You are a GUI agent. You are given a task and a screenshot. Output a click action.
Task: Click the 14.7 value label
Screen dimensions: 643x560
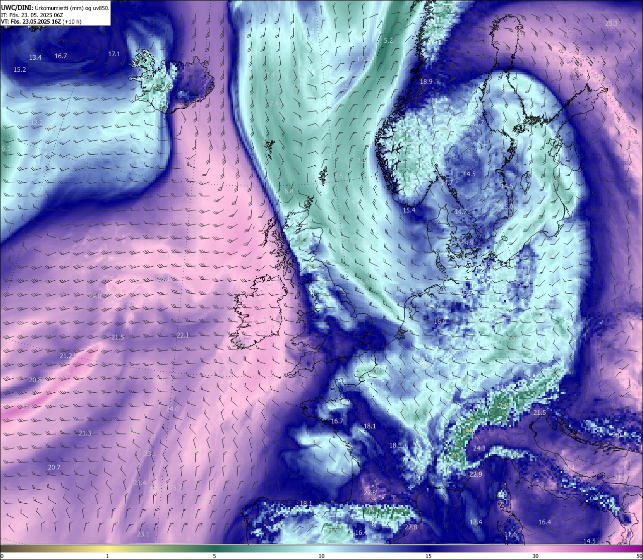click(461, 211)
